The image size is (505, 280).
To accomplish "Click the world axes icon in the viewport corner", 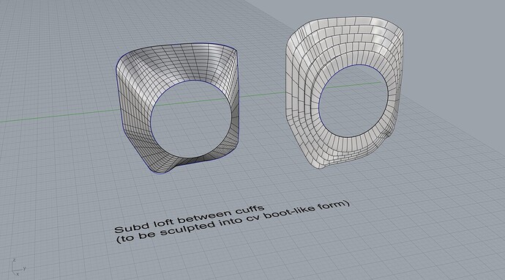I will point(19,267).
